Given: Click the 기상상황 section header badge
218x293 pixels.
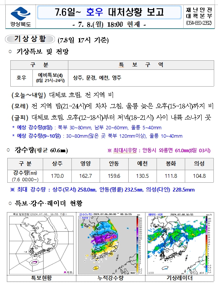Looking at the screenshot, I should coord(30,39).
